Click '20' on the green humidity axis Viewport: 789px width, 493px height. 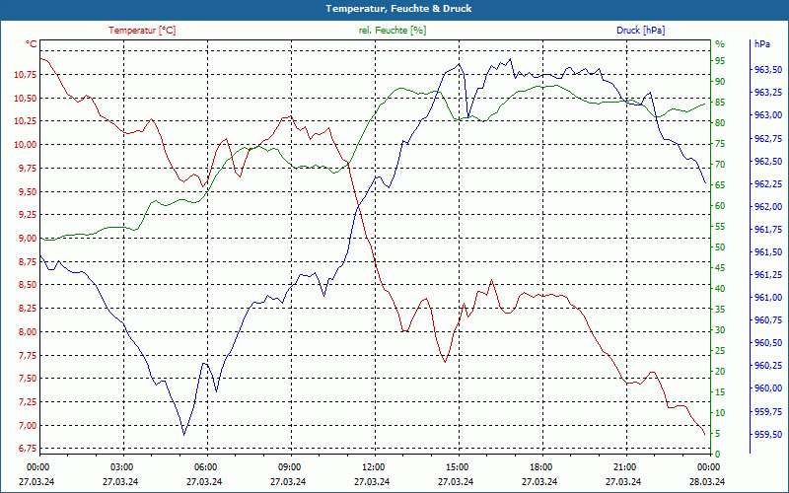click(x=720, y=372)
